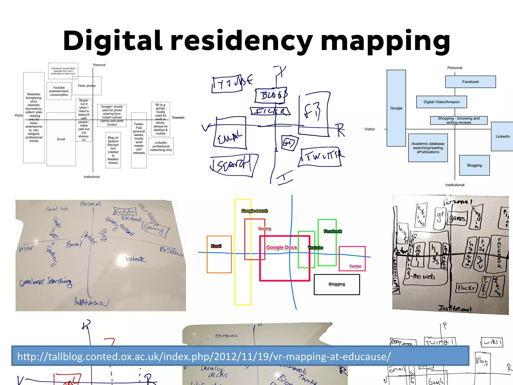
Task: Click the 'Academic database searching' box
Action: [x=428, y=148]
